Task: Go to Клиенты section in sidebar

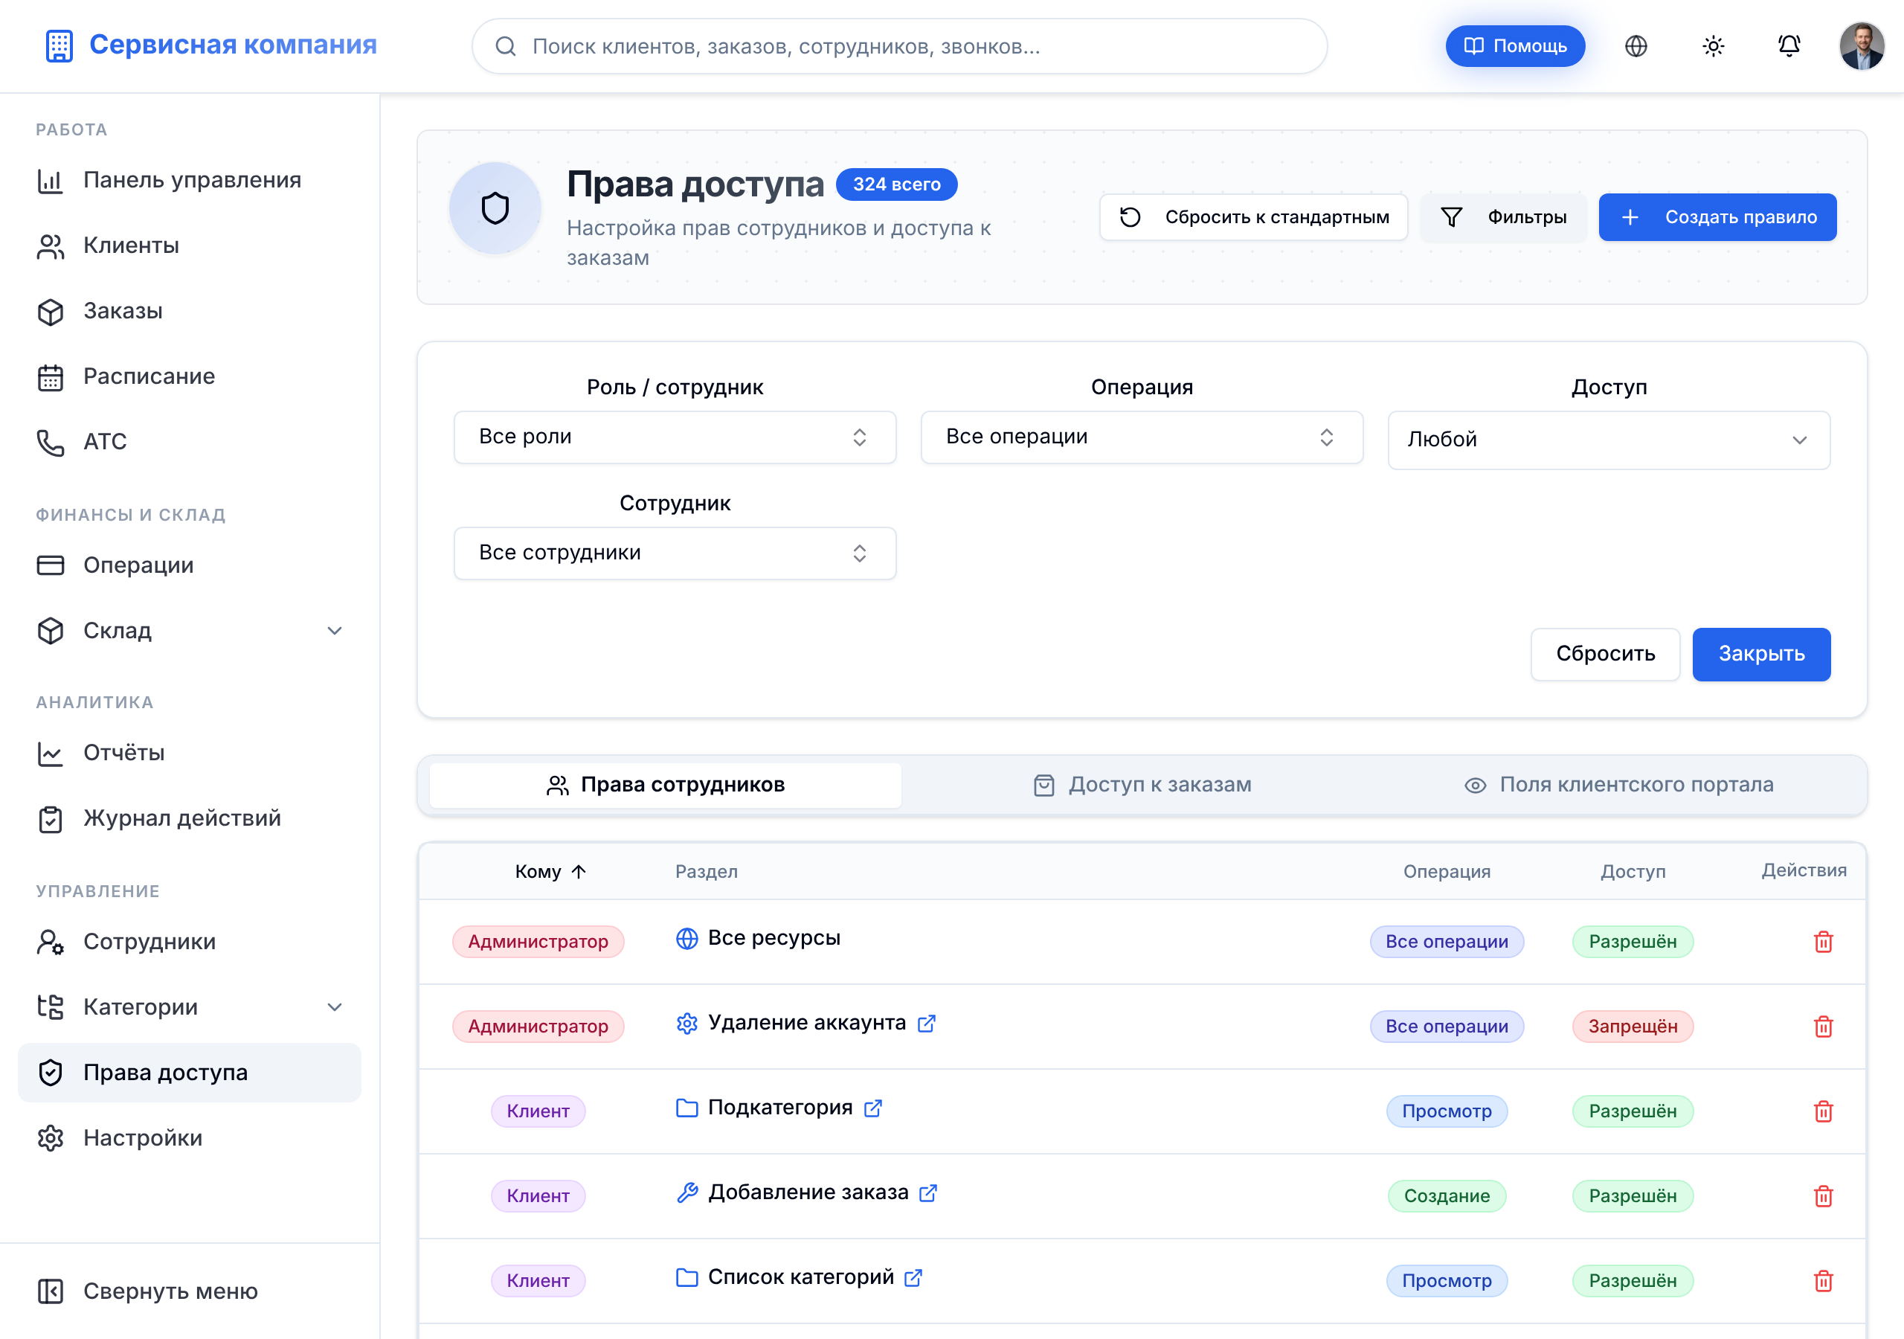Action: pyautogui.click(x=189, y=245)
